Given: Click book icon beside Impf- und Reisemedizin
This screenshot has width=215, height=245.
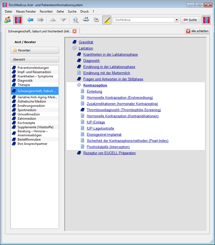Looking at the screenshot, I should tap(14, 72).
